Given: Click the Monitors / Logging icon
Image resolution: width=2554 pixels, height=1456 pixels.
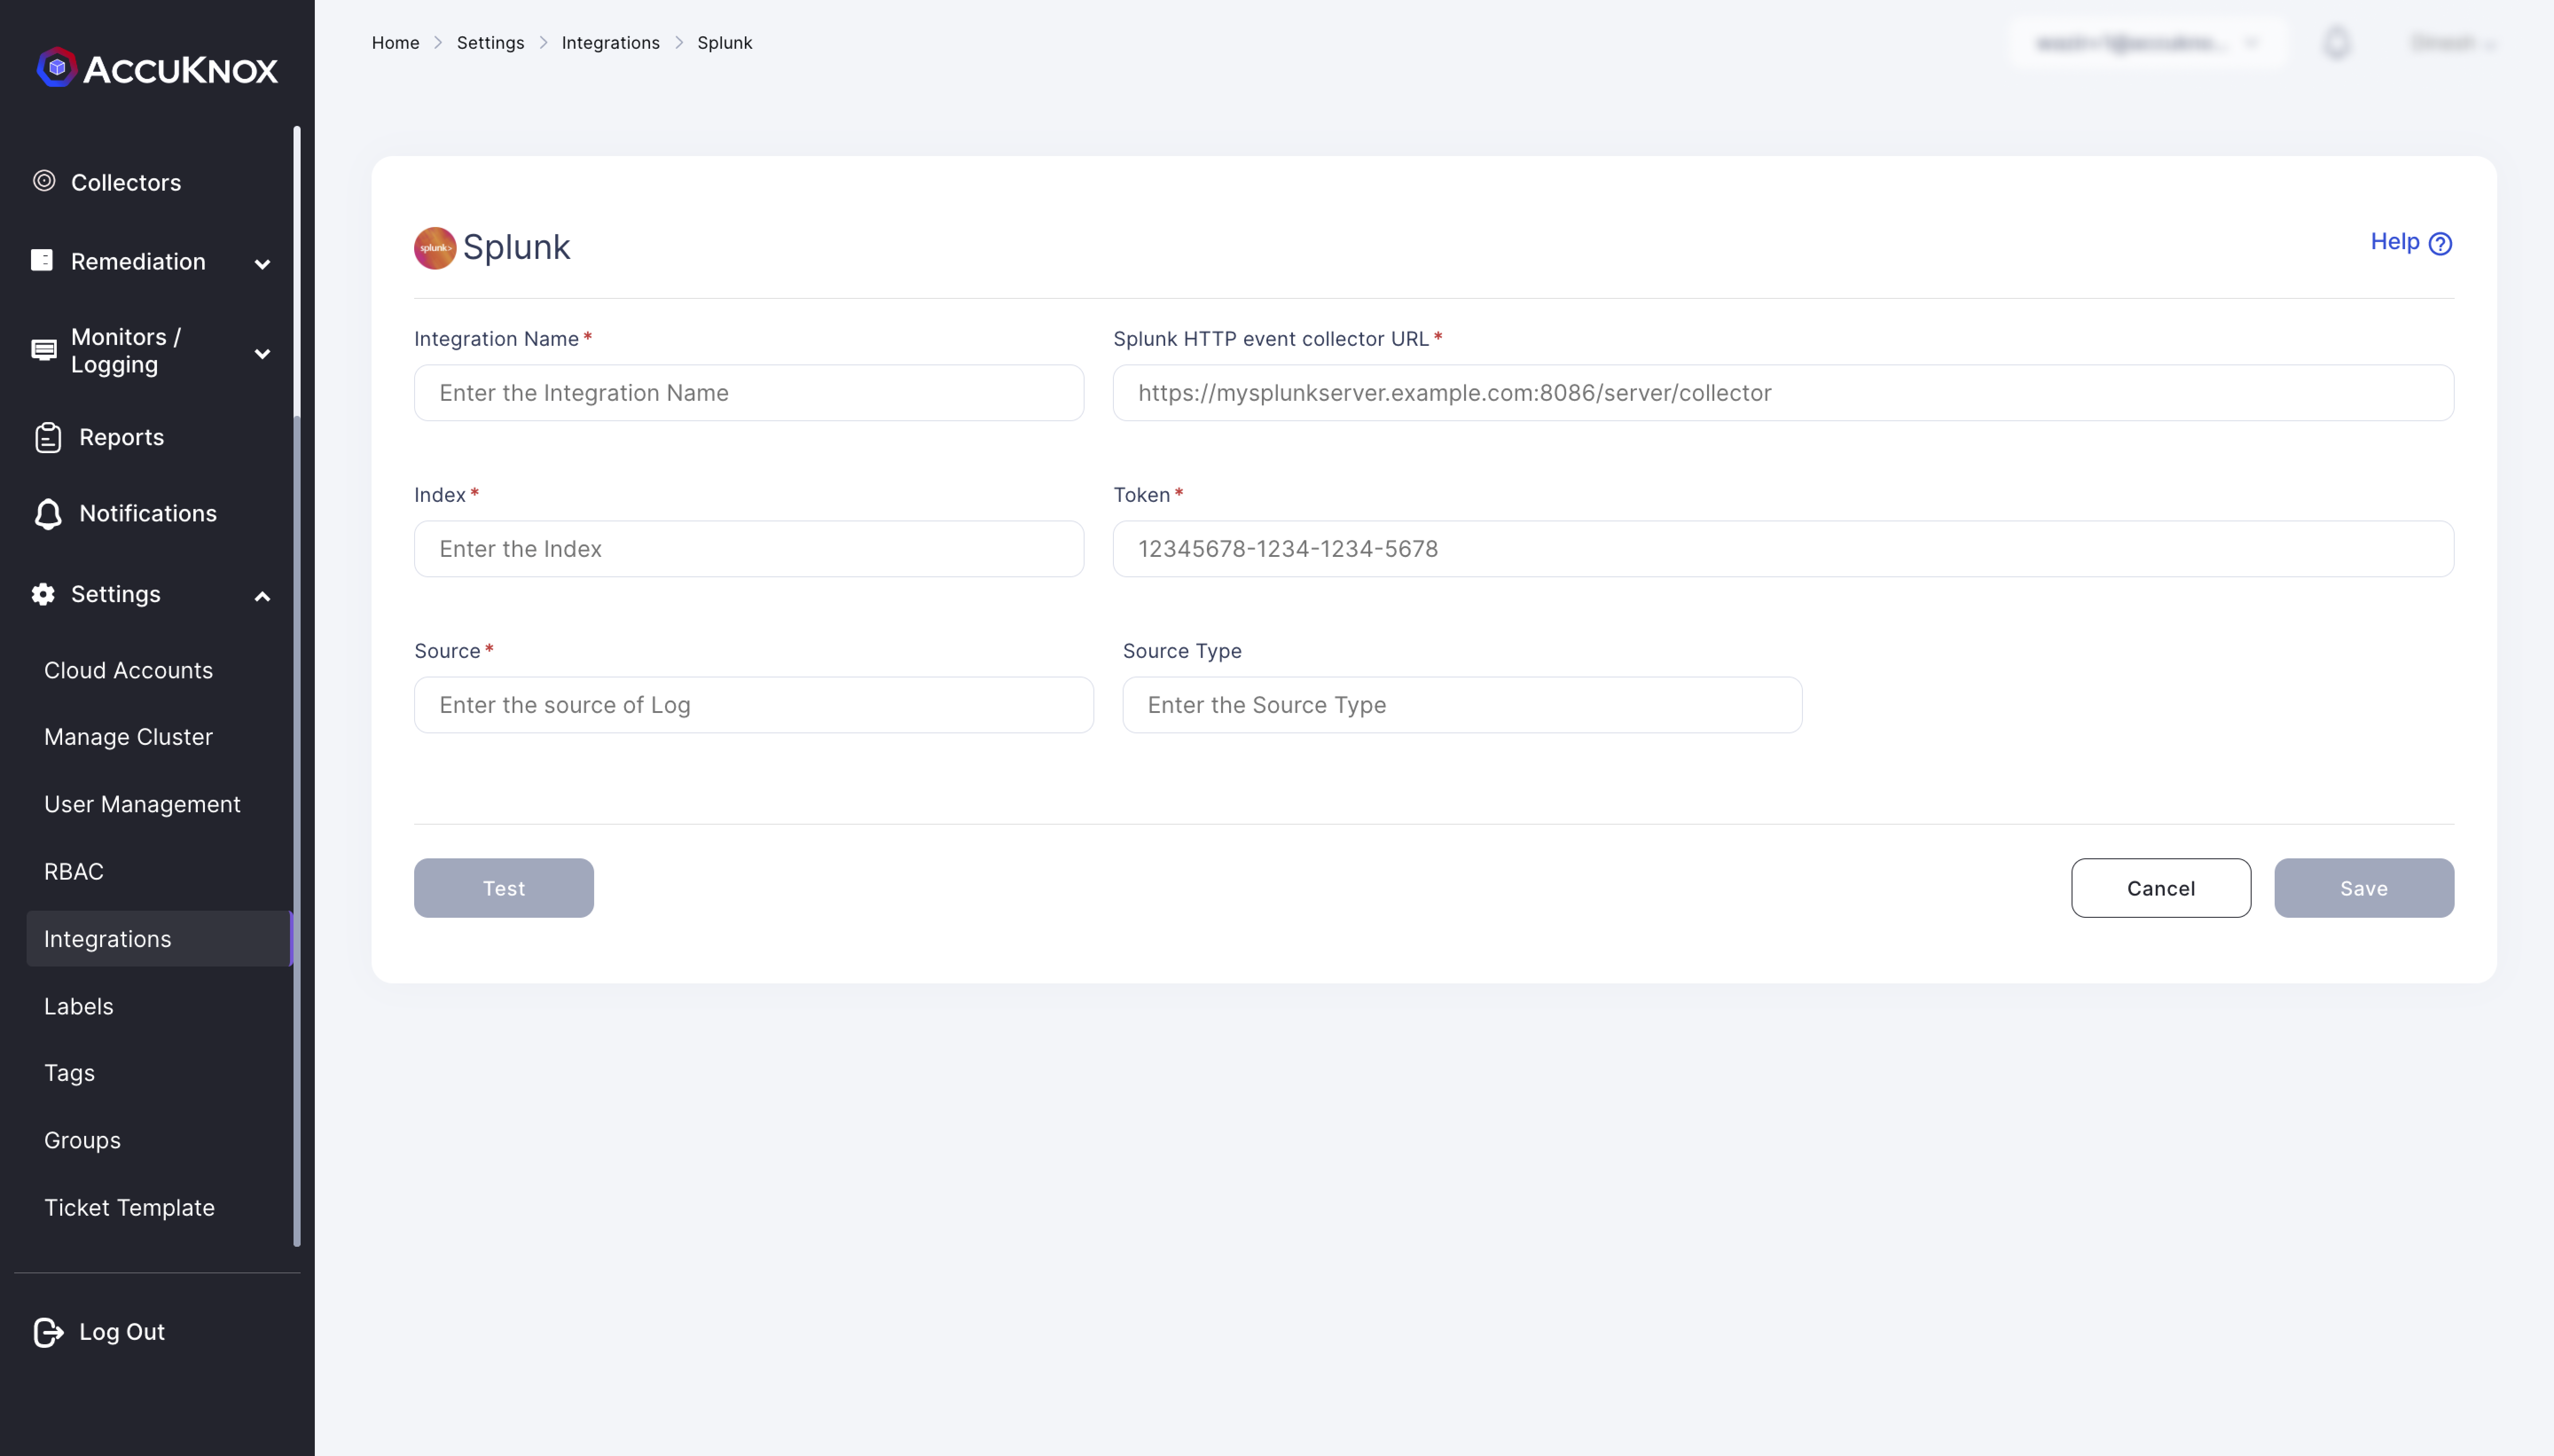Looking at the screenshot, I should click(44, 350).
